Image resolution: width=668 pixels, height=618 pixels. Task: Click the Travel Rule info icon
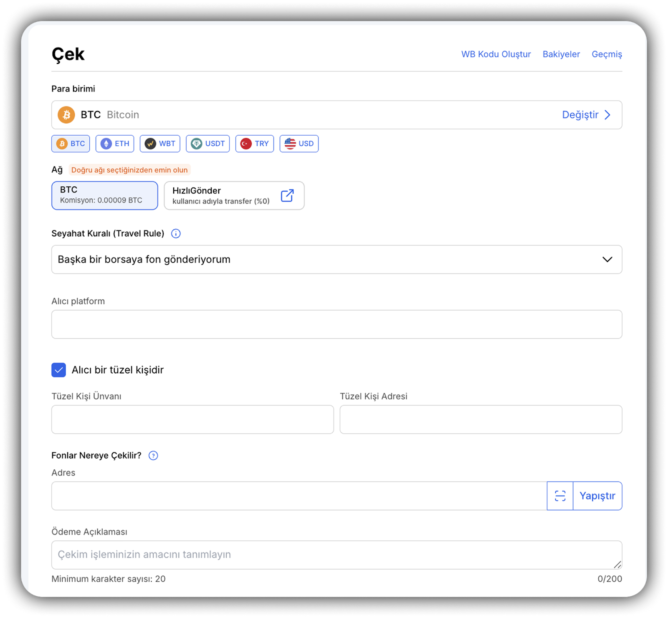(176, 233)
